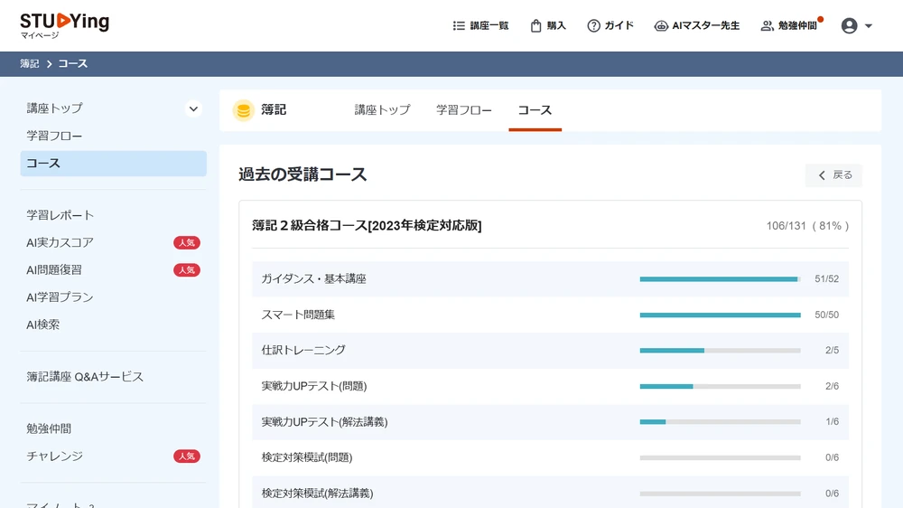Select コース in the sidebar

113,164
